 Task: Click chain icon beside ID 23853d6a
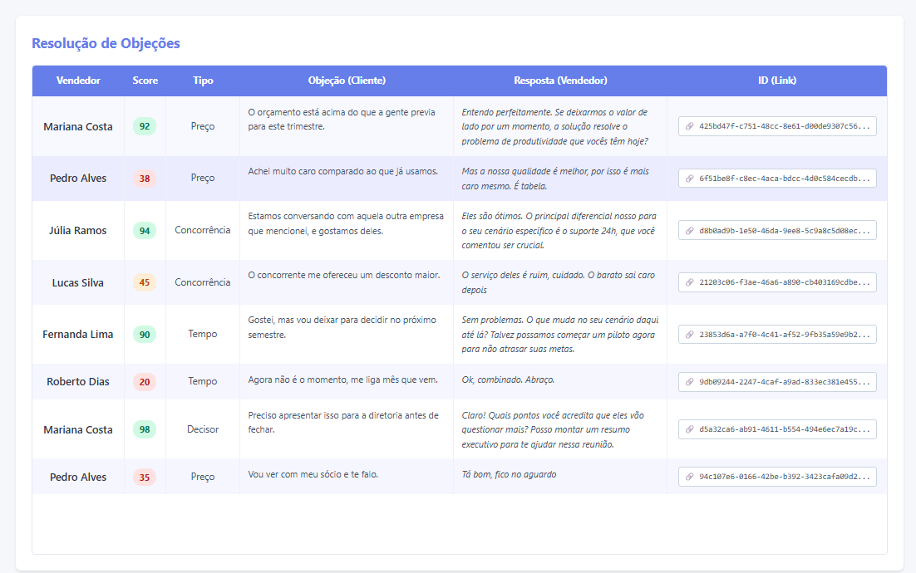[689, 334]
